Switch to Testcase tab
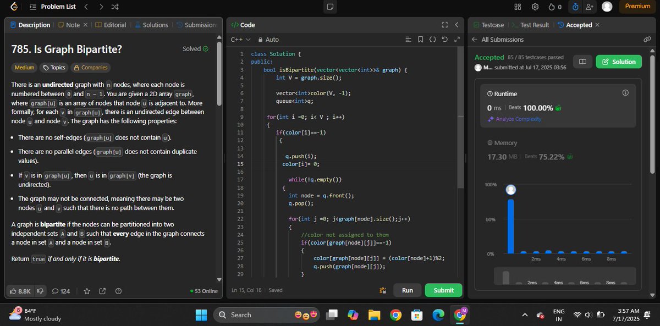This screenshot has width=660, height=326. [487, 25]
